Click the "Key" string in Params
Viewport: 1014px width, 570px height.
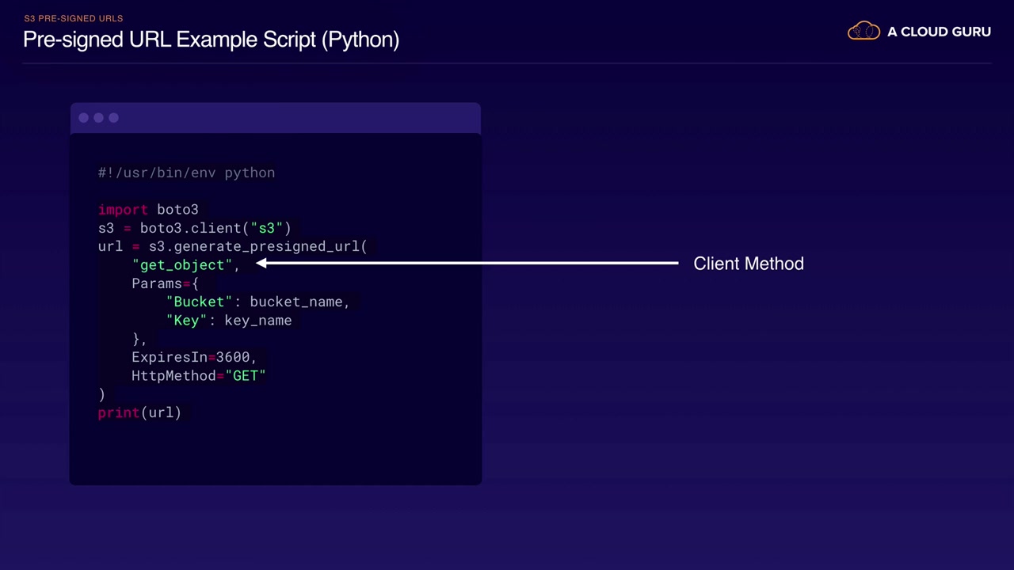pyautogui.click(x=186, y=321)
